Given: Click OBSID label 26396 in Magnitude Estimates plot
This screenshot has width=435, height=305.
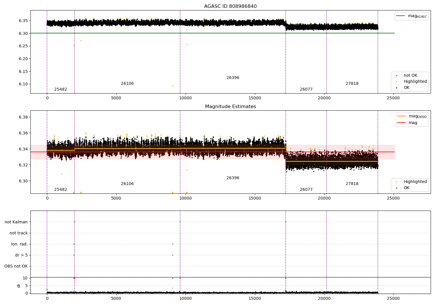Looking at the screenshot, I should coord(233,178).
